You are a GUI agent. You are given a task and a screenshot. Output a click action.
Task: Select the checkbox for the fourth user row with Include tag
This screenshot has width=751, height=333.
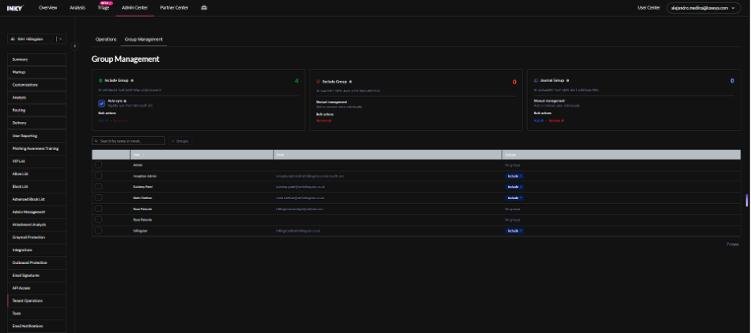tap(98, 197)
